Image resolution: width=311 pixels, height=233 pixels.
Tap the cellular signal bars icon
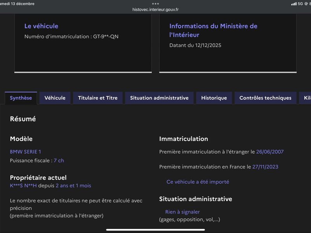point(294,4)
